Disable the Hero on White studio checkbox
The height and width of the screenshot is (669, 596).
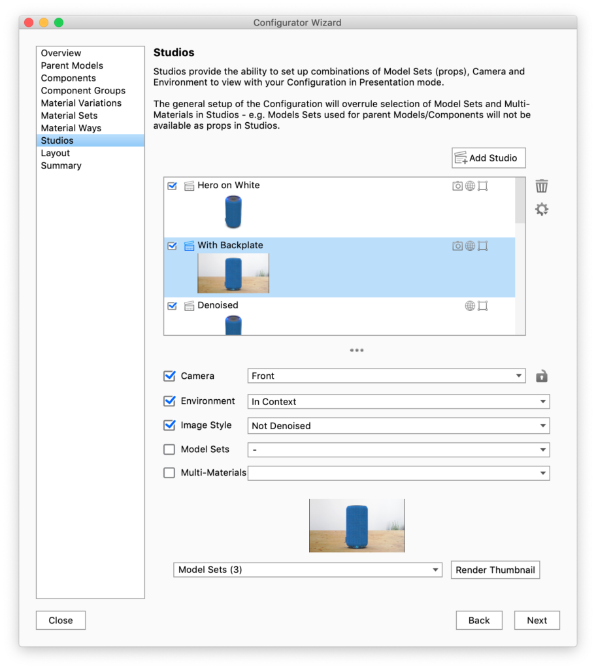173,186
